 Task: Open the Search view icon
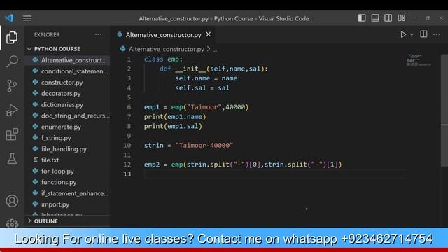click(x=12, y=61)
